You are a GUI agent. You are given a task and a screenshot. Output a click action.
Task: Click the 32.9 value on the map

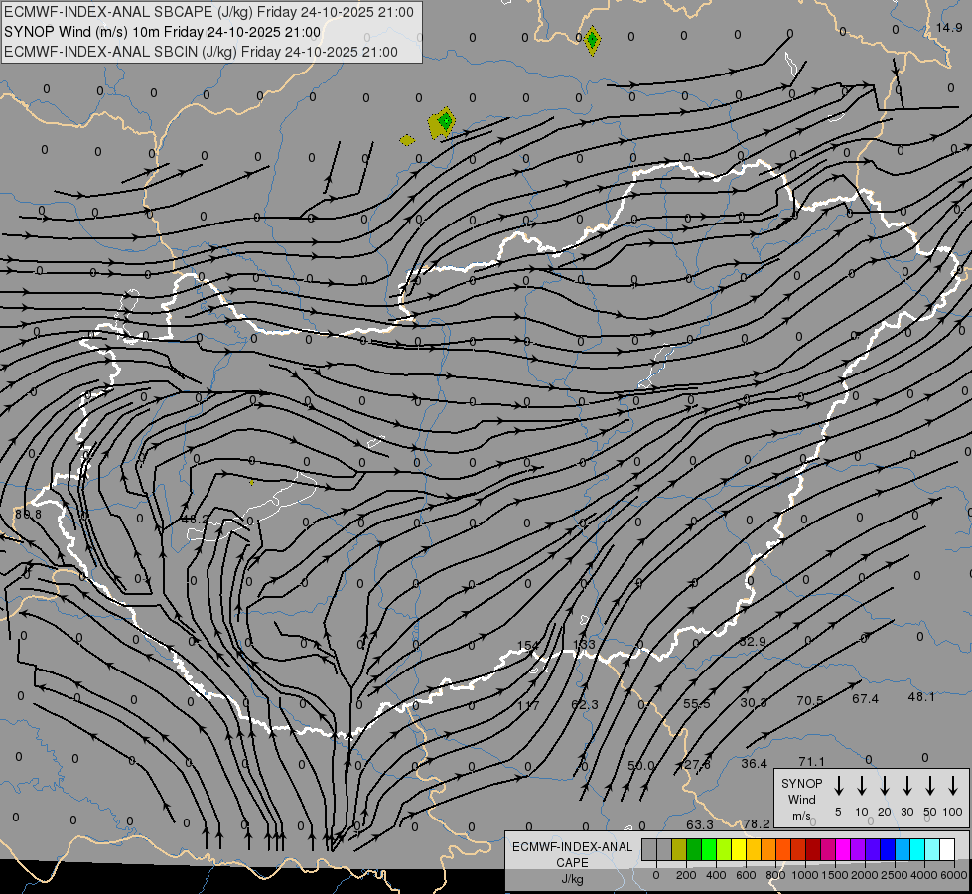click(753, 642)
